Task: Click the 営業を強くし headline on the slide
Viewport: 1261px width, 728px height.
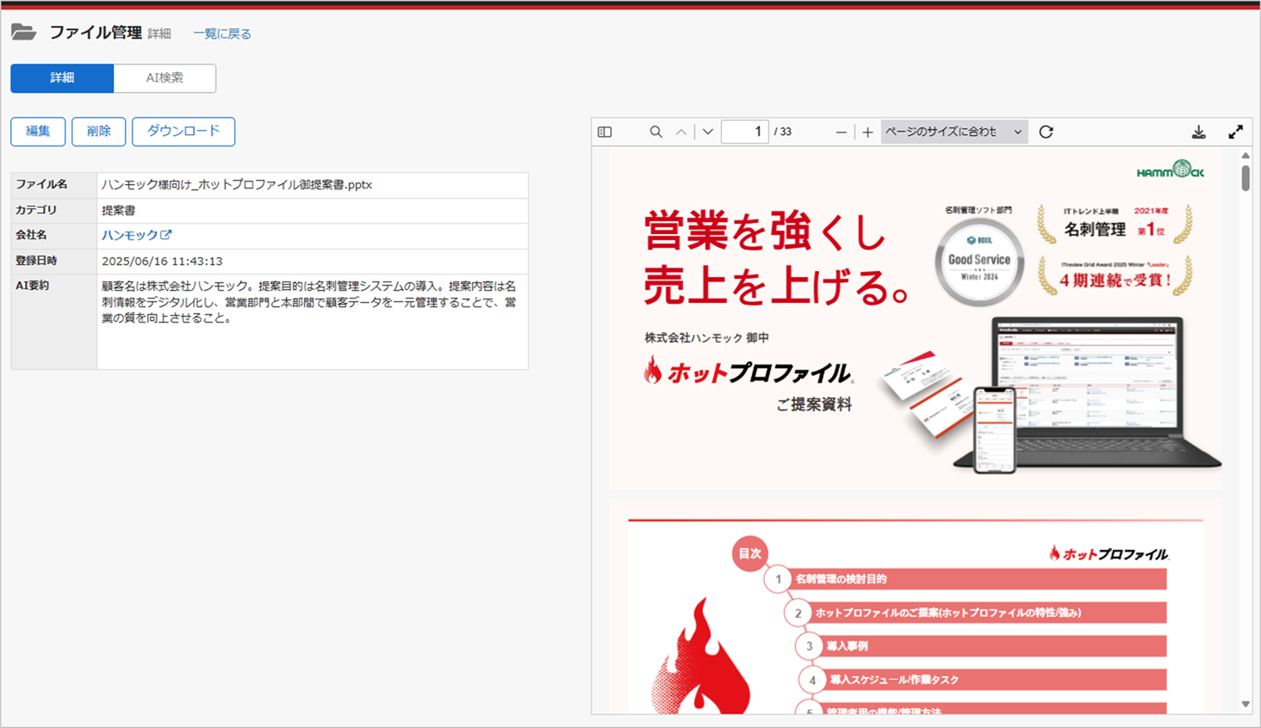Action: pos(765,231)
